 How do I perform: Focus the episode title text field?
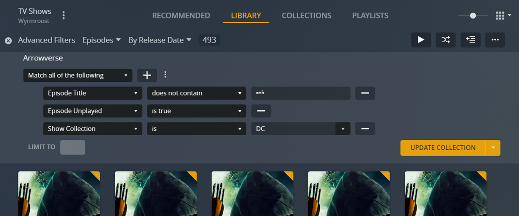[x=301, y=93]
